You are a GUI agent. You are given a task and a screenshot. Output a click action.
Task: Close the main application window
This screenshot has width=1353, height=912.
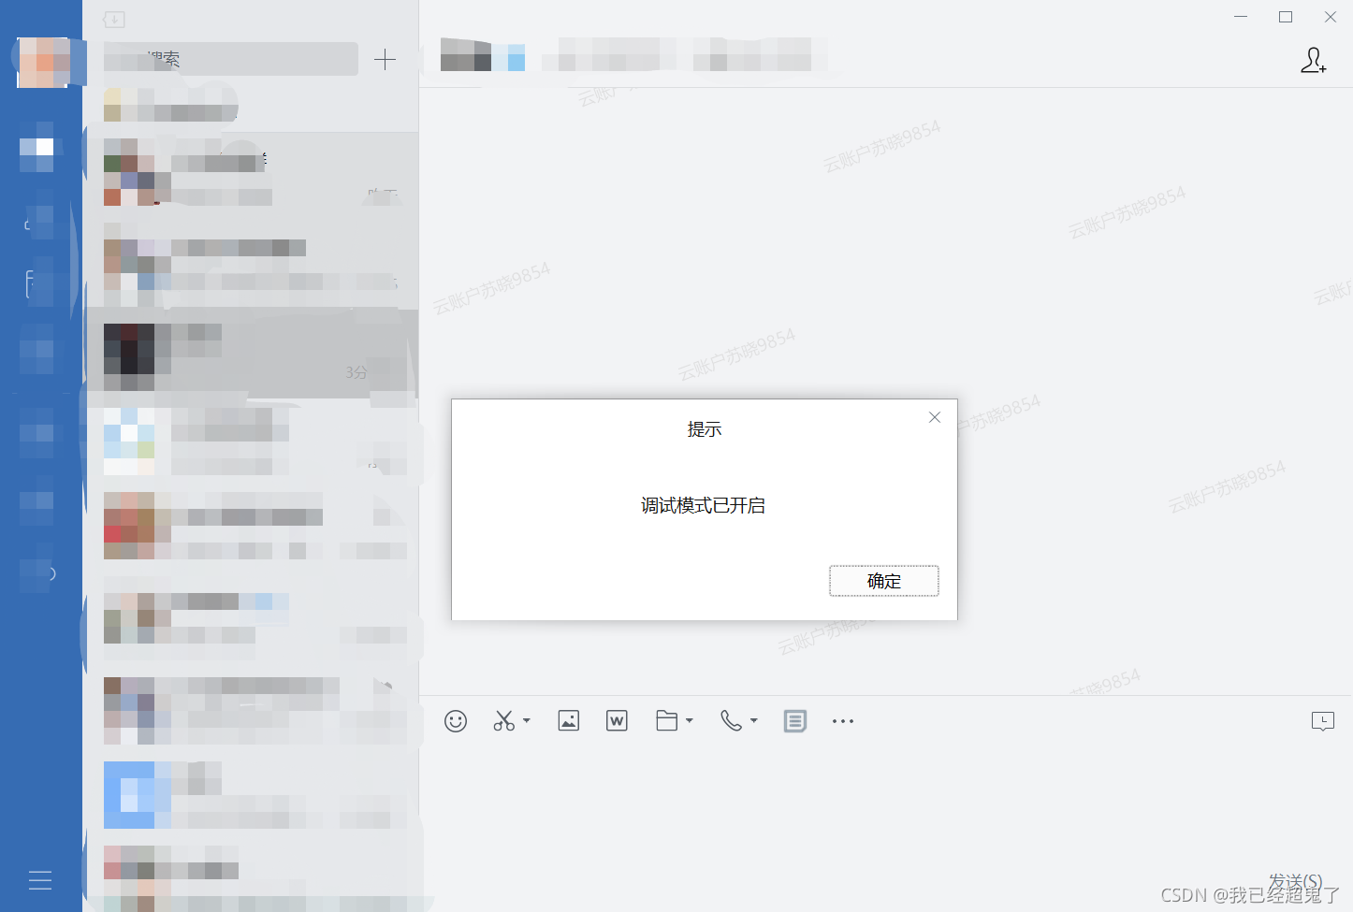pos(1331,17)
